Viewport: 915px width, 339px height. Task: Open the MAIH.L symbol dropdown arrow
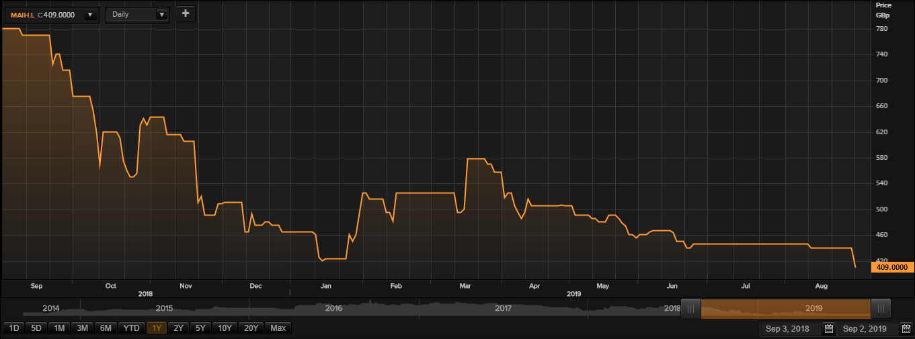pyautogui.click(x=90, y=14)
